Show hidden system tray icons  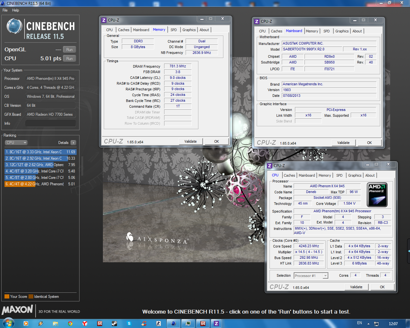368,324
